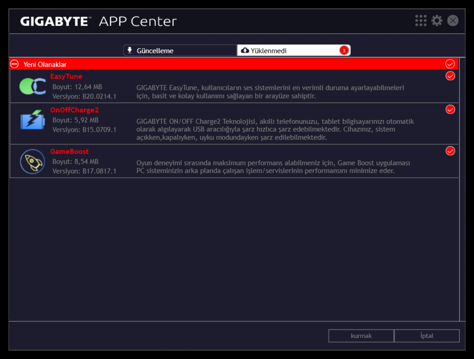The height and width of the screenshot is (359, 474).
Task: Switch to the Yüklenmedi tab
Action: coord(293,51)
